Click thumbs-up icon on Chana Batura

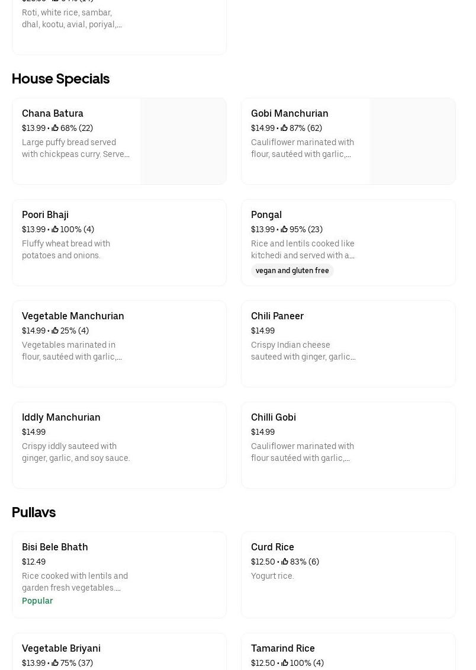55,128
